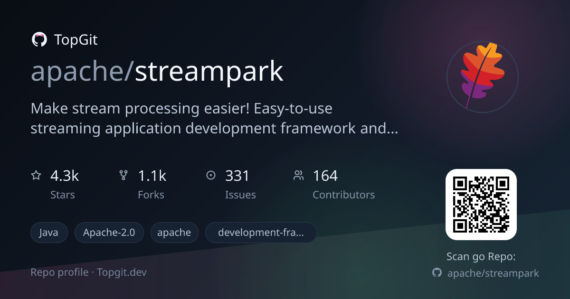Click the Stars label
Image resolution: width=570 pixels, height=299 pixels.
click(x=63, y=195)
